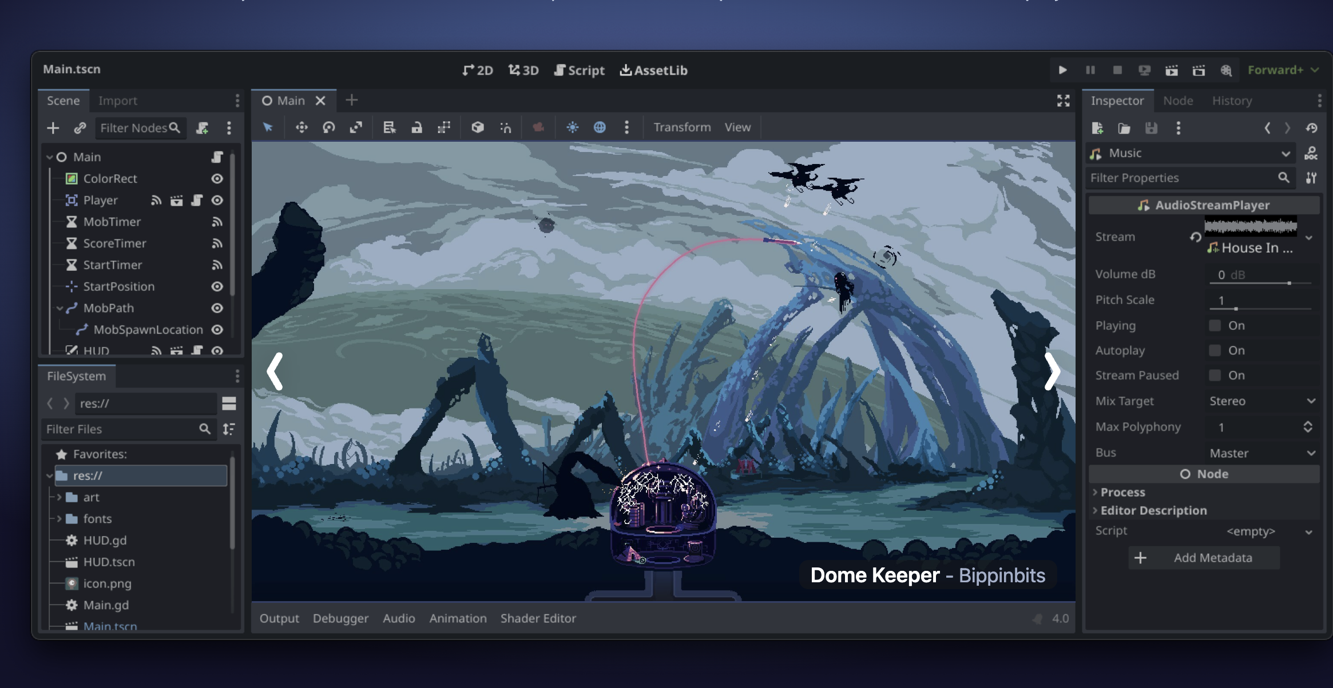1333x688 pixels.
Task: Run the project with the play button
Action: tap(1062, 70)
